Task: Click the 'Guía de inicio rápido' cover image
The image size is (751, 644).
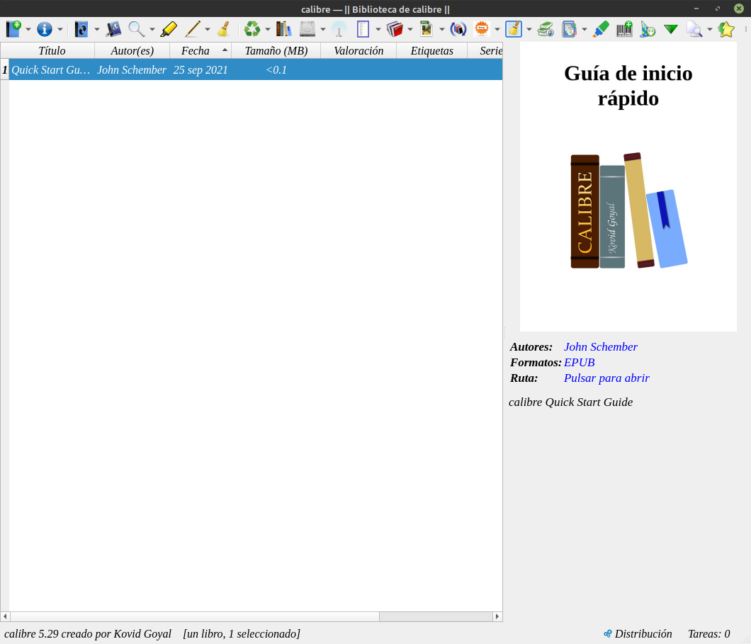Action: (628, 187)
